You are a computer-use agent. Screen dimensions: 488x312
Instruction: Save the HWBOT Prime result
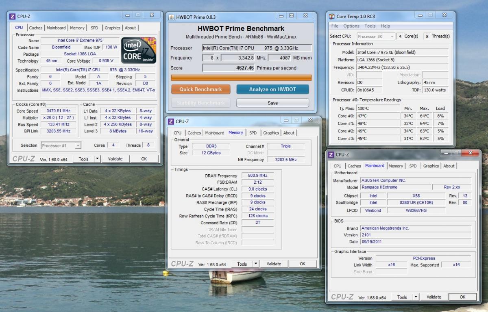point(273,103)
